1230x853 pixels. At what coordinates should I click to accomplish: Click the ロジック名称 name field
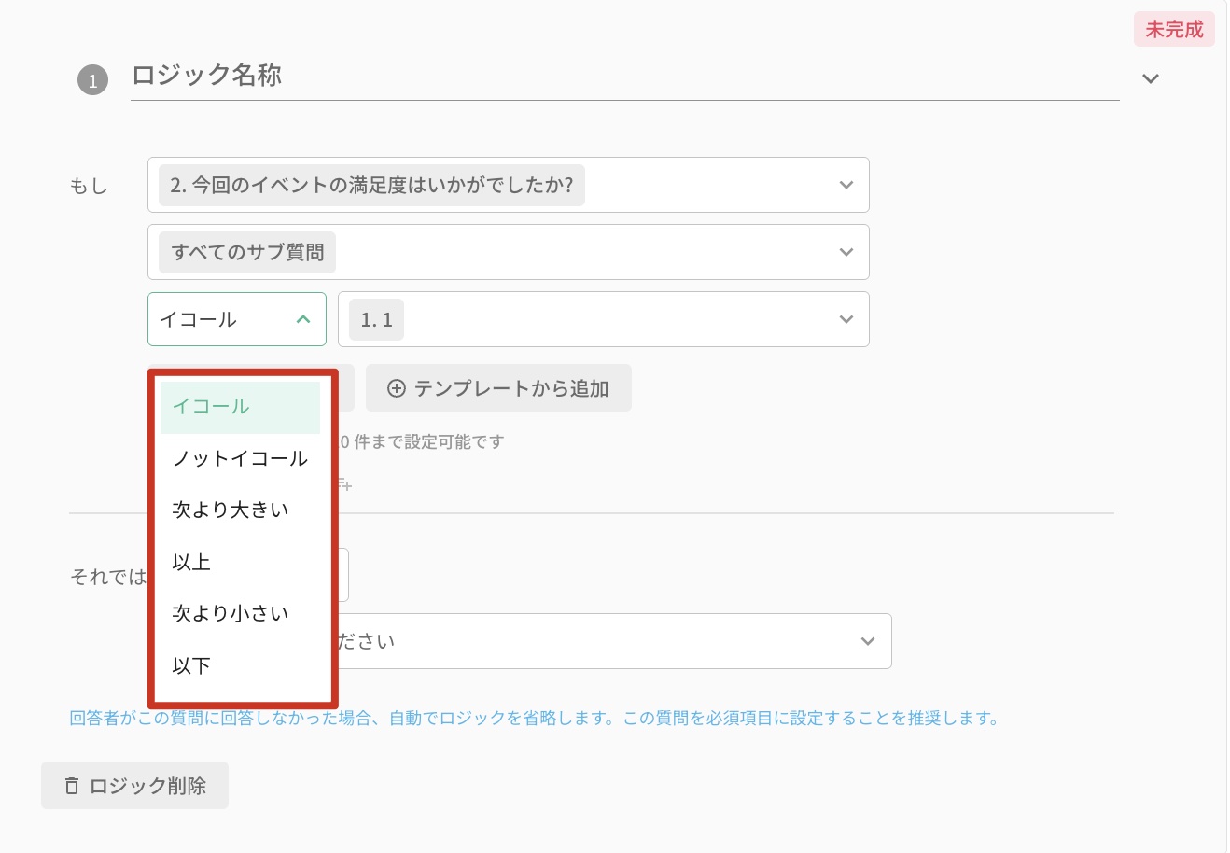[x=624, y=77]
